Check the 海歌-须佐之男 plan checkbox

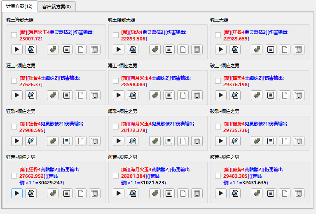tap(116, 127)
